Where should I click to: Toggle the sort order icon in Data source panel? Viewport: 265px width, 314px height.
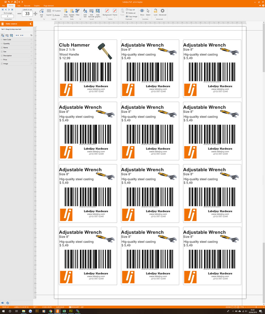point(31,35)
